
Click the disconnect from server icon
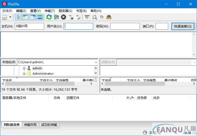coord(71,17)
